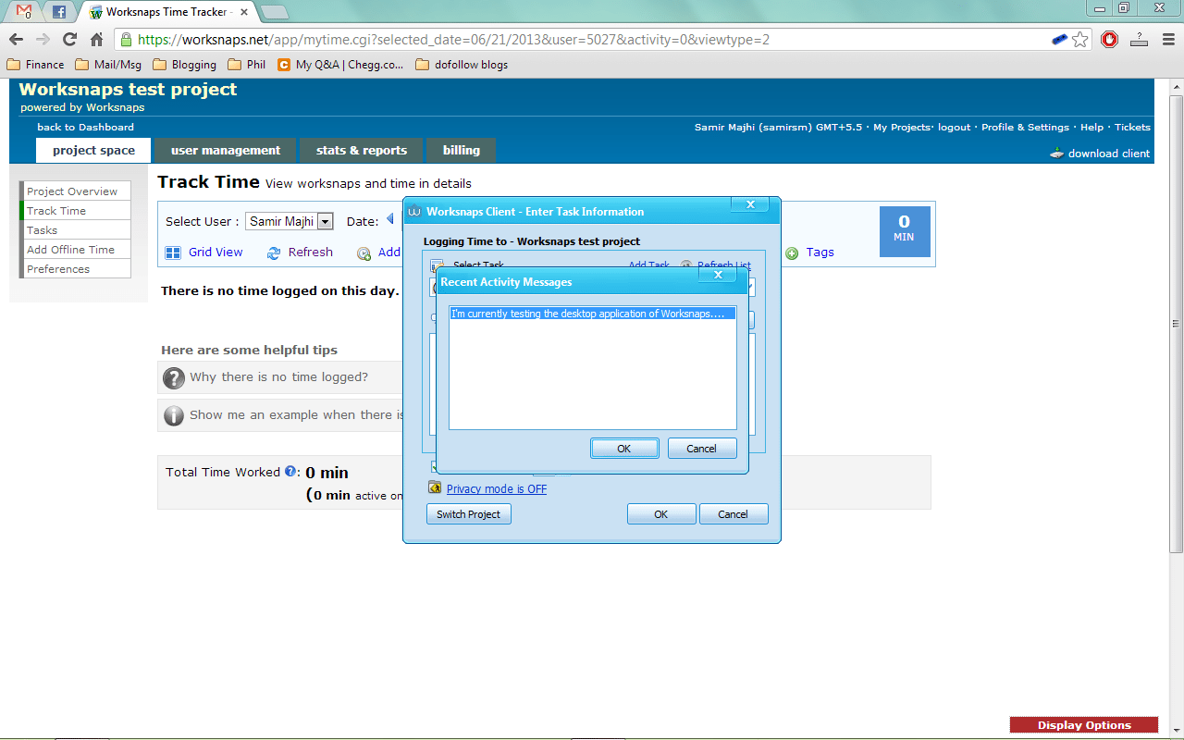This screenshot has height=740, width=1184.
Task: Switch to the stats & reports tab
Action: pos(361,151)
